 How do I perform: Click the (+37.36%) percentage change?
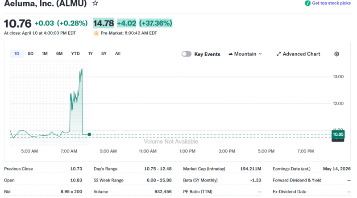click(x=156, y=23)
